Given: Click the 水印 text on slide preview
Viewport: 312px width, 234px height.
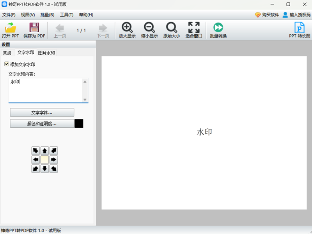Looking at the screenshot, I should tap(204, 132).
